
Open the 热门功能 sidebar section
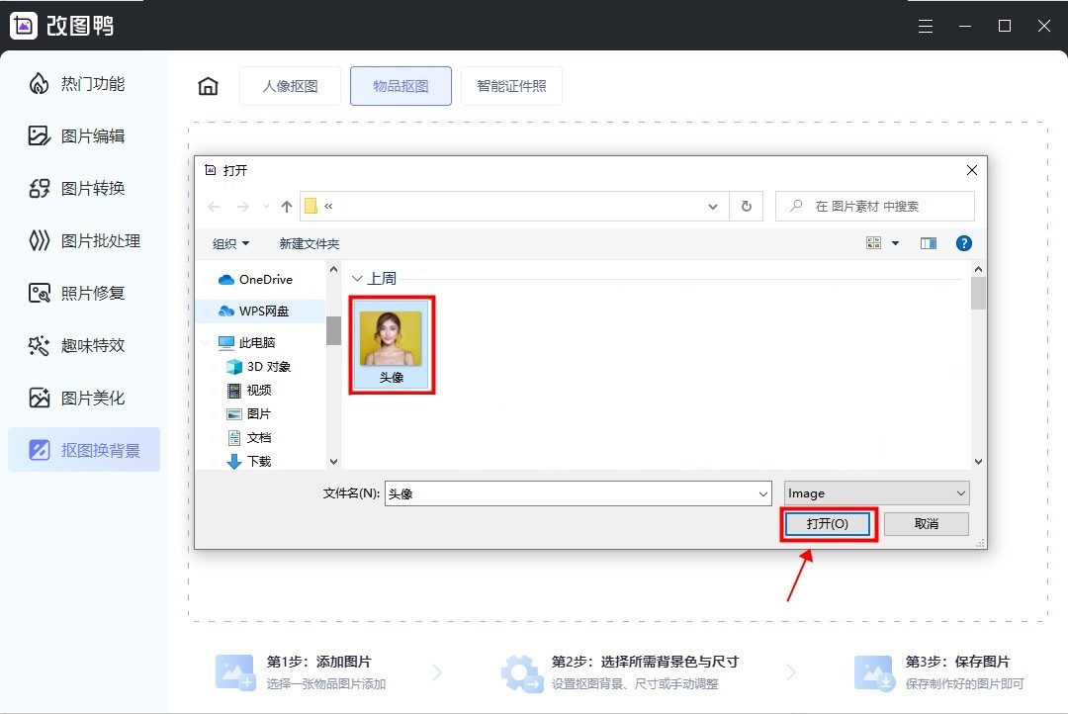(x=84, y=83)
